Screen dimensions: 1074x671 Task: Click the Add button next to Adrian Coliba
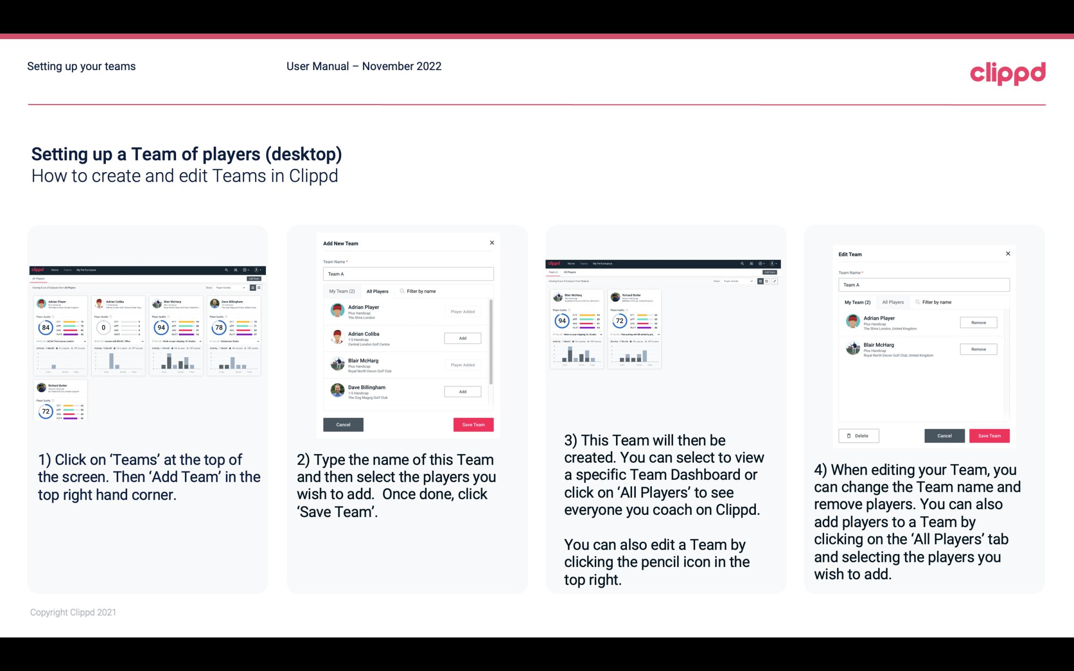pos(462,338)
